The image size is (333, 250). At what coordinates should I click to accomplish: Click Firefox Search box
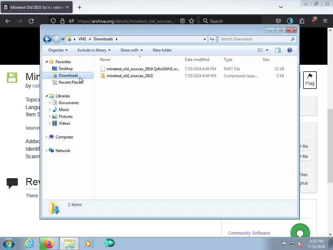231,21
